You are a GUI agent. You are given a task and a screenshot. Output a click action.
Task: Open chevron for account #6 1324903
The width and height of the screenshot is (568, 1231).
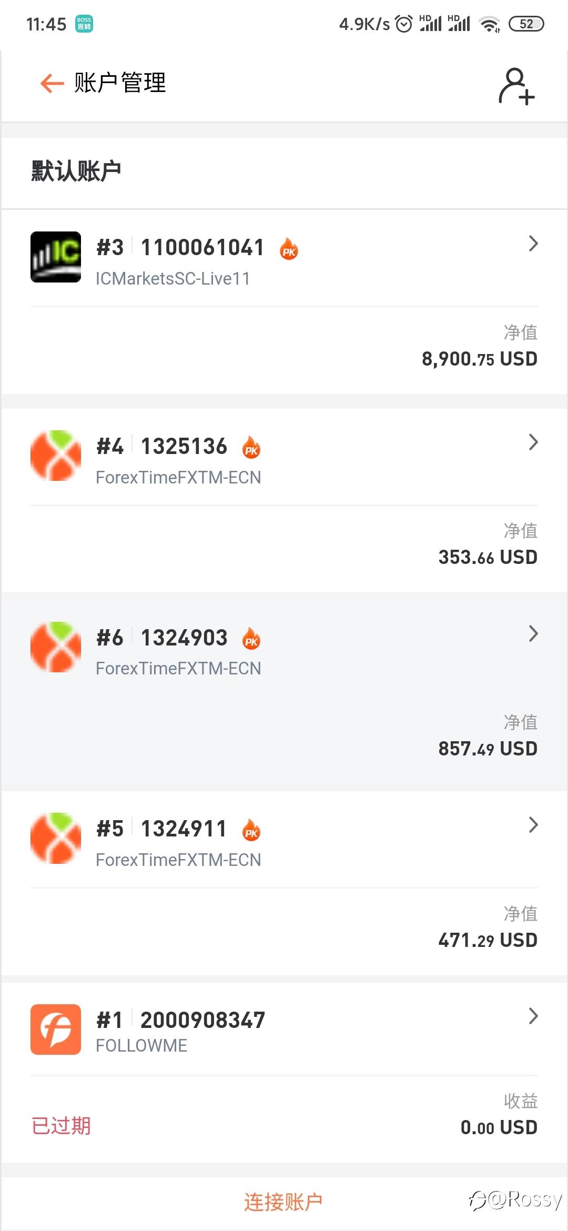533,634
